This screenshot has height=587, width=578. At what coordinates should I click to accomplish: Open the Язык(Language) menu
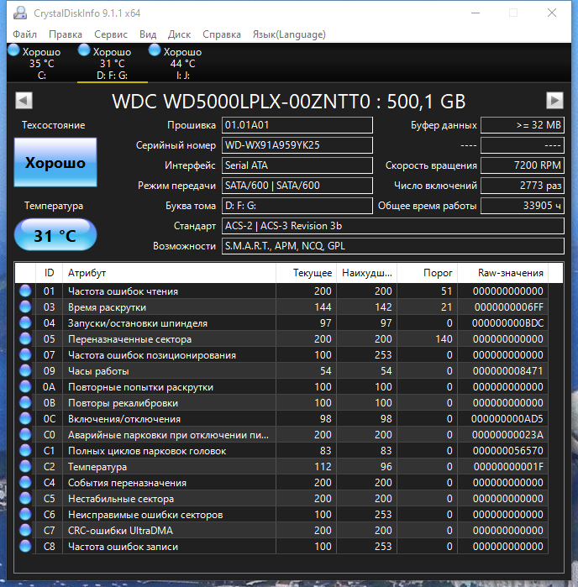289,34
